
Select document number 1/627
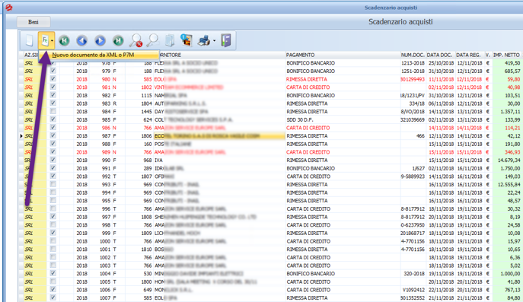click(418, 168)
